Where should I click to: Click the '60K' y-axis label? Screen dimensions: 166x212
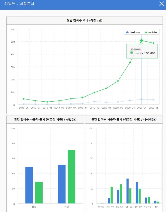[x=13, y=29]
